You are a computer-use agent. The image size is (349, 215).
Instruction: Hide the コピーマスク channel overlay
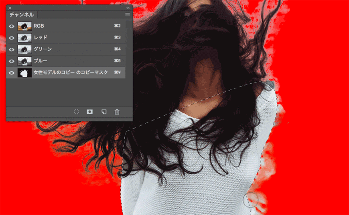12,72
